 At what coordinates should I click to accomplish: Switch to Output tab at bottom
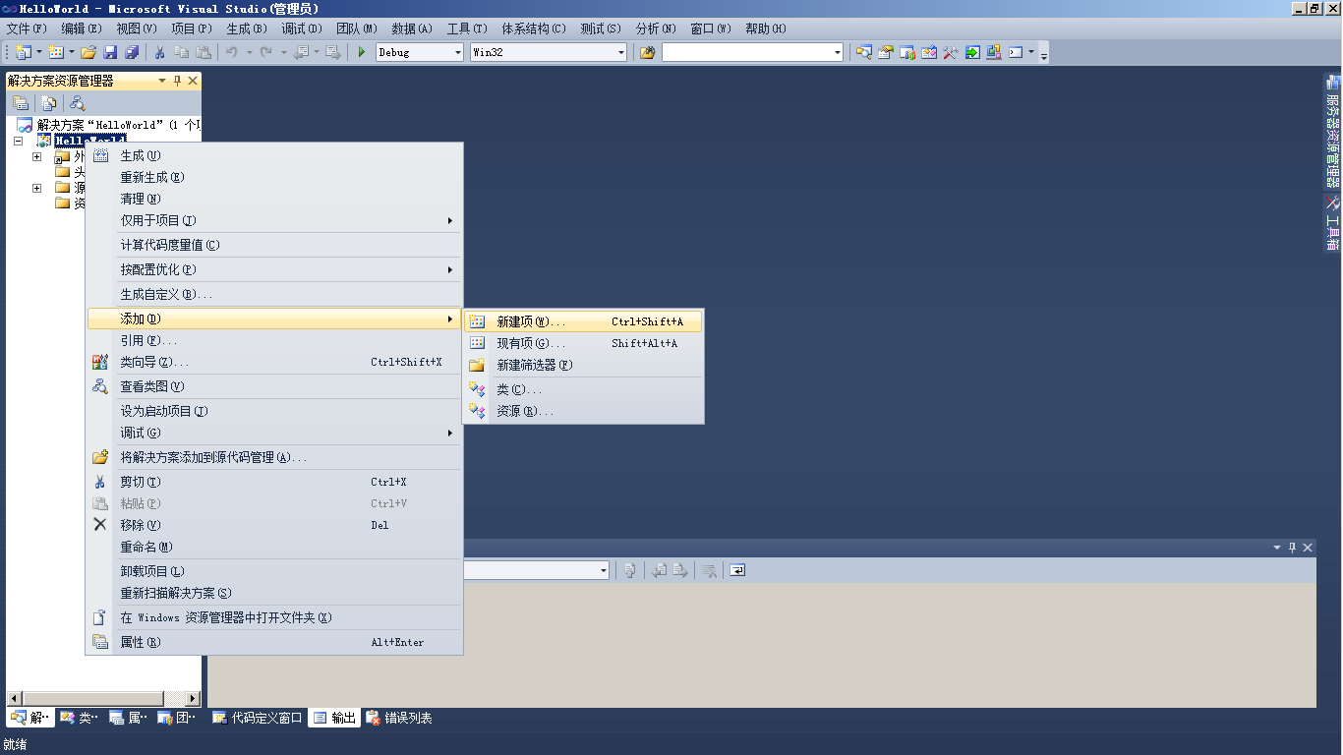coord(334,718)
